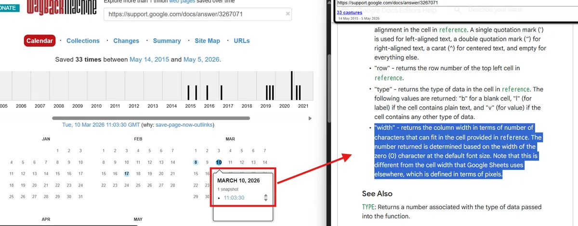
Task: Click the search magnifier in Google Docs Help
Action: coord(458,9)
